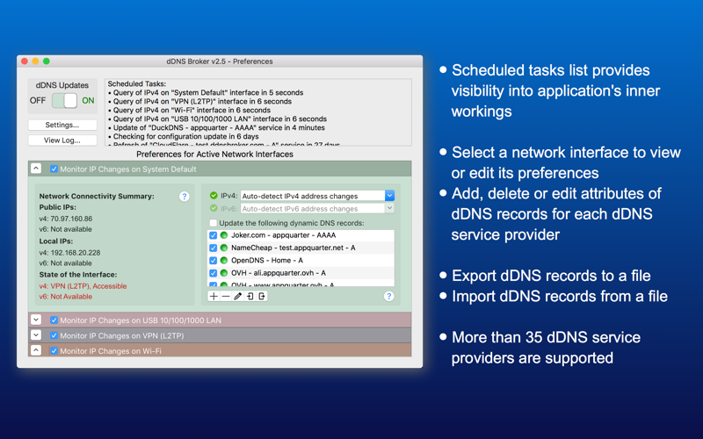This screenshot has width=703, height=439.
Task: Open help icon beside record toolbar
Action: coord(388,296)
